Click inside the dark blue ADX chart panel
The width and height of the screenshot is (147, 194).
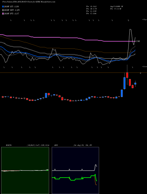pyautogui.click(x=75, y=170)
